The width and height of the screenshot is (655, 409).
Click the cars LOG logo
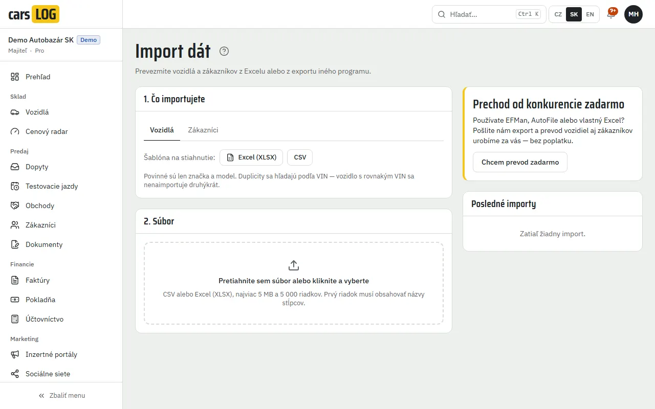point(34,14)
